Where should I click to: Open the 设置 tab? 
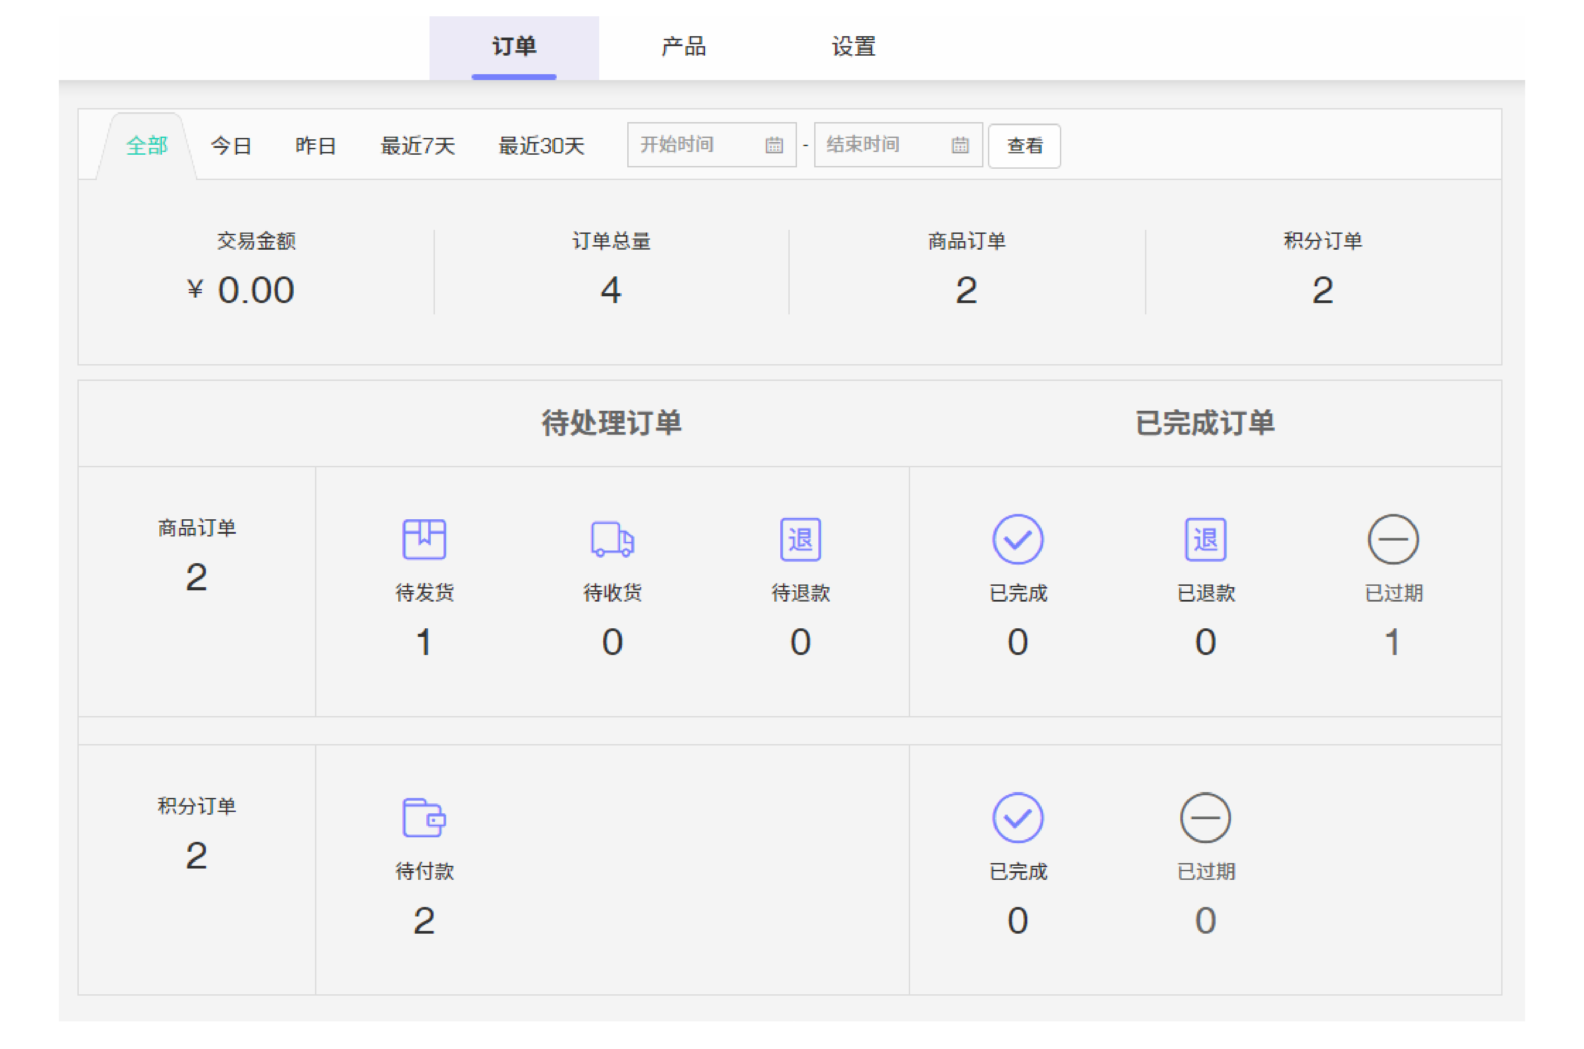point(853,47)
